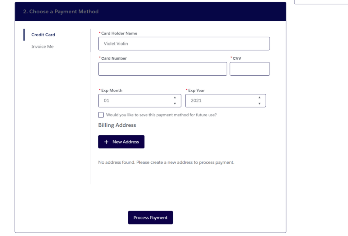
Task: Open the Exp Month dropdown showing 01
Action: pos(140,101)
